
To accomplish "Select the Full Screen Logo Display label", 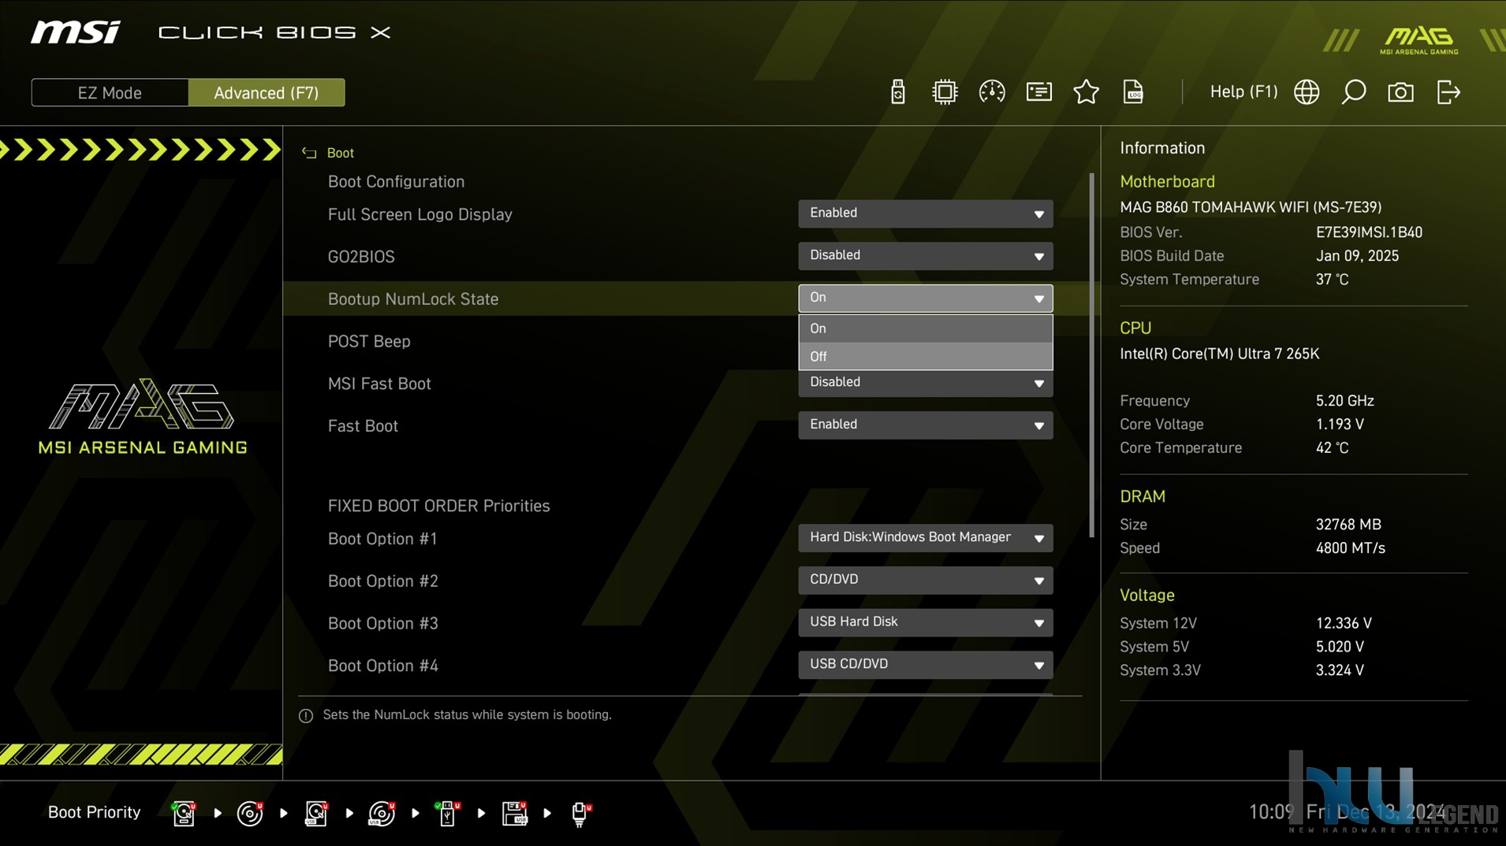I will tap(420, 214).
